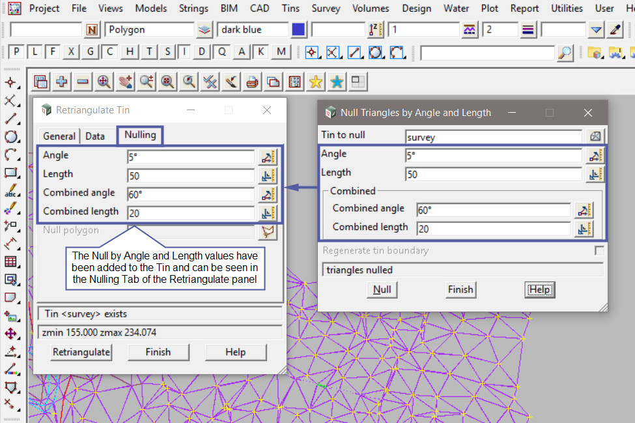Toggle Regenerate tin boundary checkbox
635x423 pixels.
tap(599, 251)
